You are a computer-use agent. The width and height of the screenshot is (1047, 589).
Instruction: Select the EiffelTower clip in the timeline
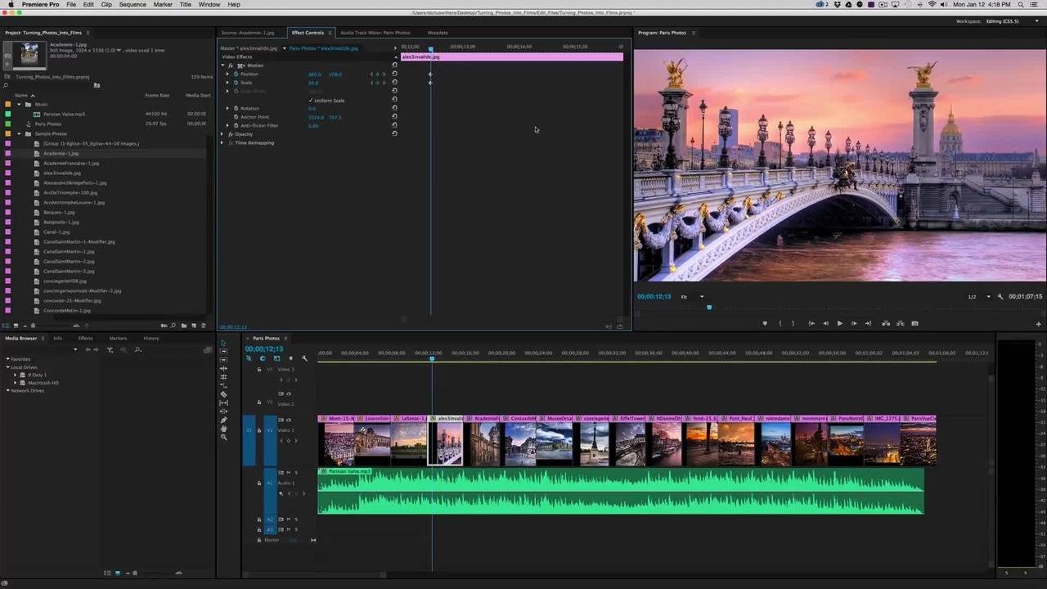[628, 442]
